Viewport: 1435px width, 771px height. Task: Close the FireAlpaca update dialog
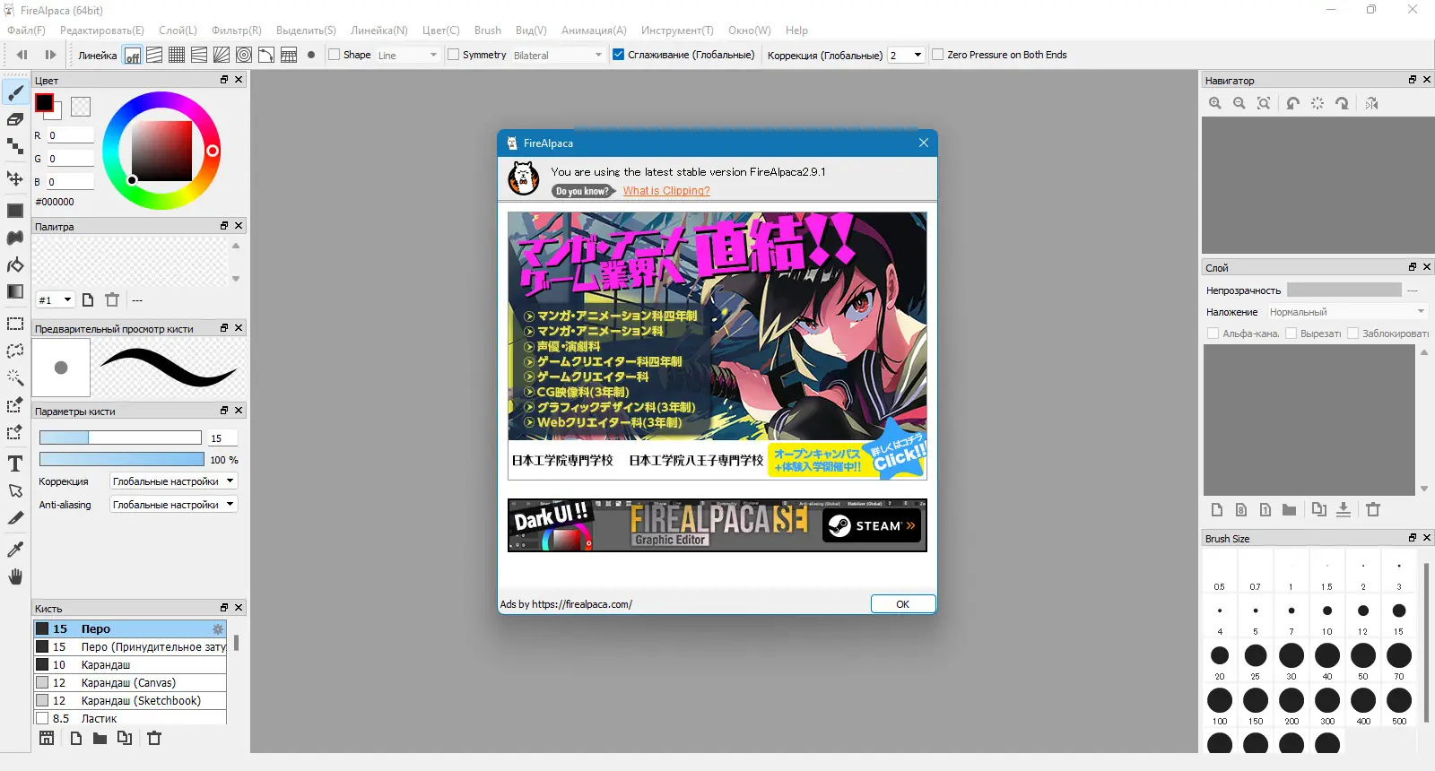pos(924,143)
